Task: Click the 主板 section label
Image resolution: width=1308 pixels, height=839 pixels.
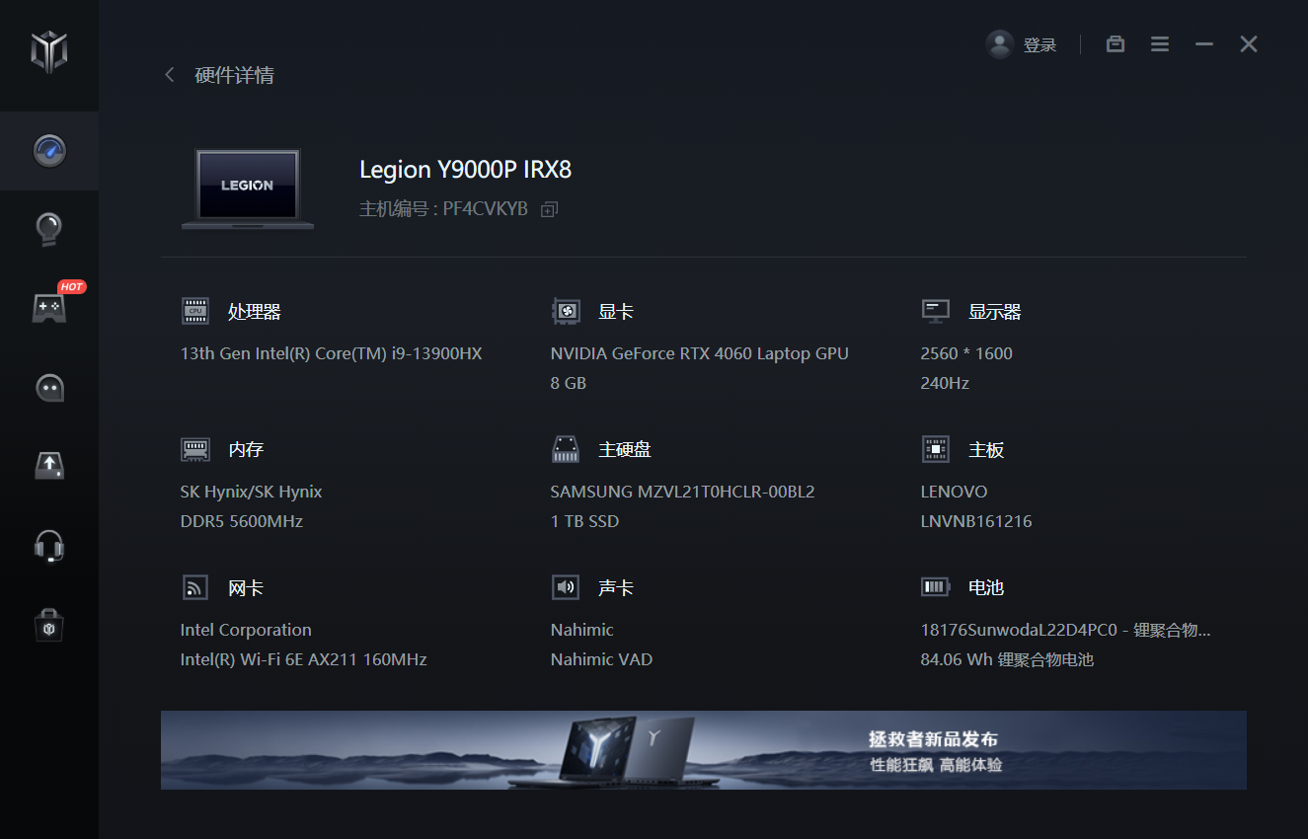Action: tap(986, 450)
